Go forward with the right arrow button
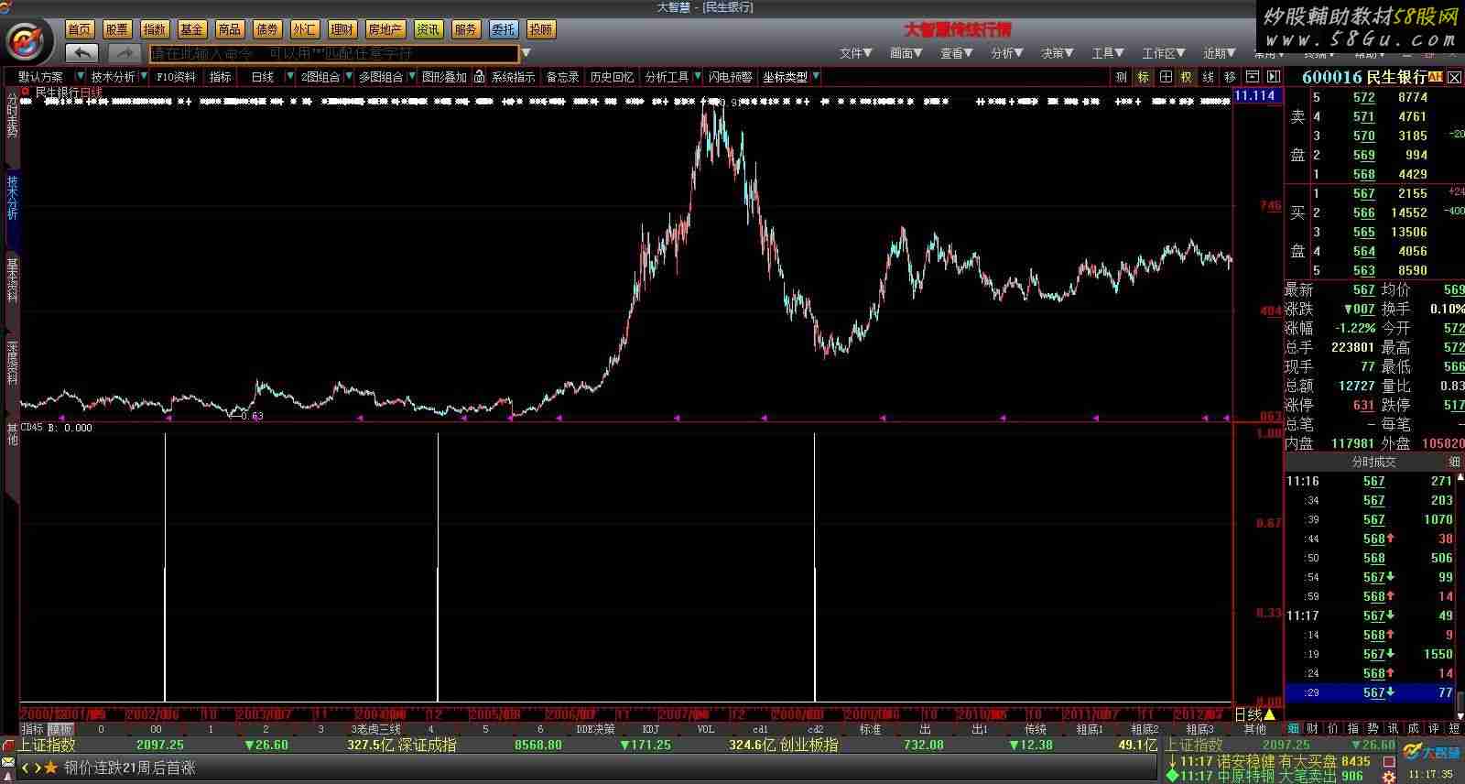This screenshot has height=784, width=1465. (x=125, y=53)
